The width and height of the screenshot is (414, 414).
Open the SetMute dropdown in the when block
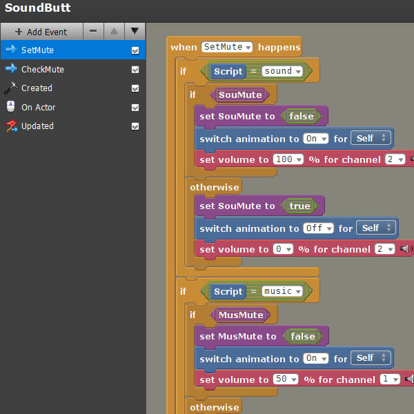point(228,47)
